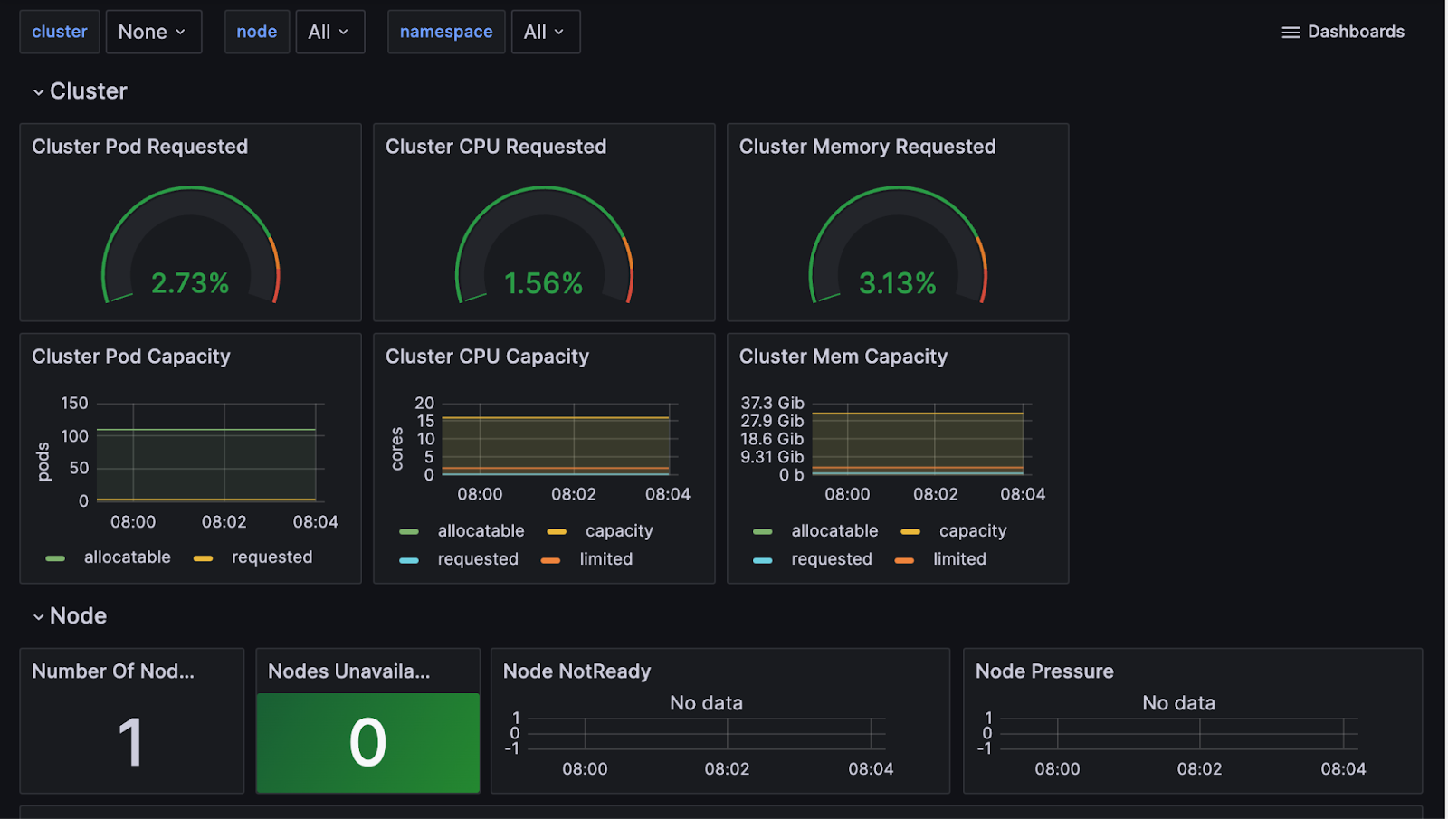Open the Cluster Pod Requested panel title menu
Viewport: 1448px width, 819px height.
[140, 146]
